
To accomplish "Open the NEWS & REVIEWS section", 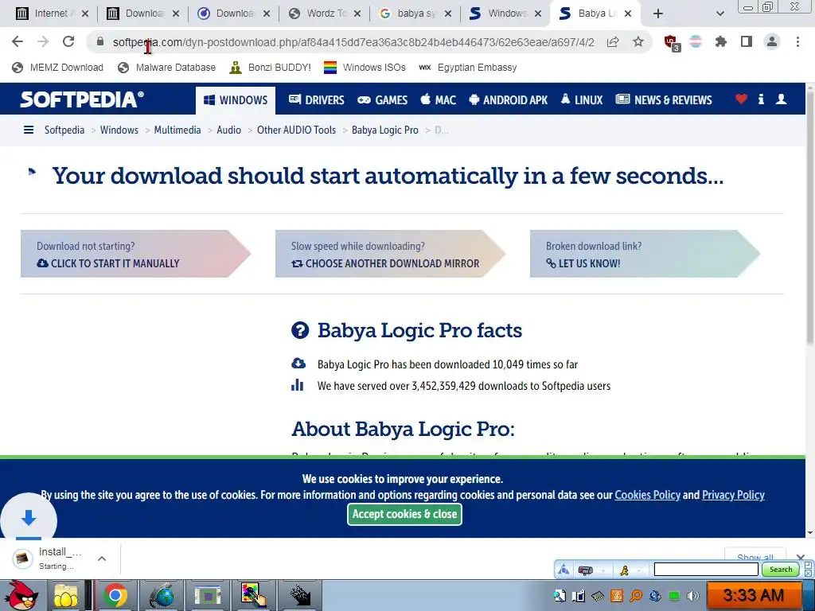I will coord(664,99).
